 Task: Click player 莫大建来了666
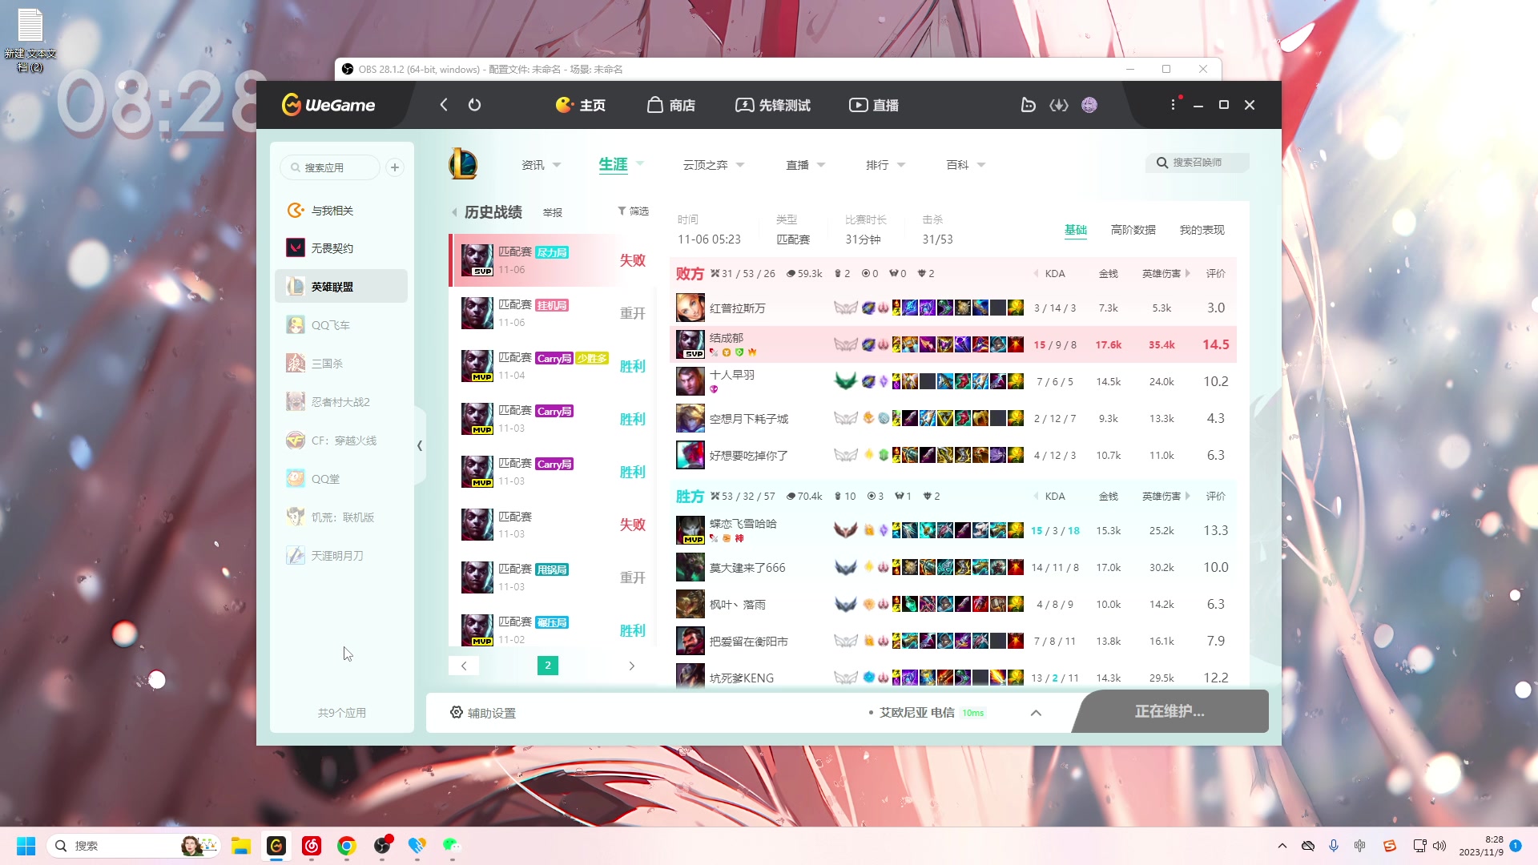tap(747, 568)
